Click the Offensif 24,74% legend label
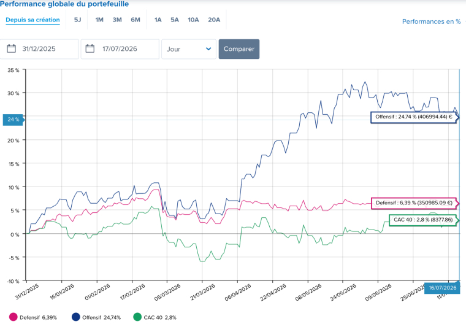466x324 pixels. tap(101, 317)
